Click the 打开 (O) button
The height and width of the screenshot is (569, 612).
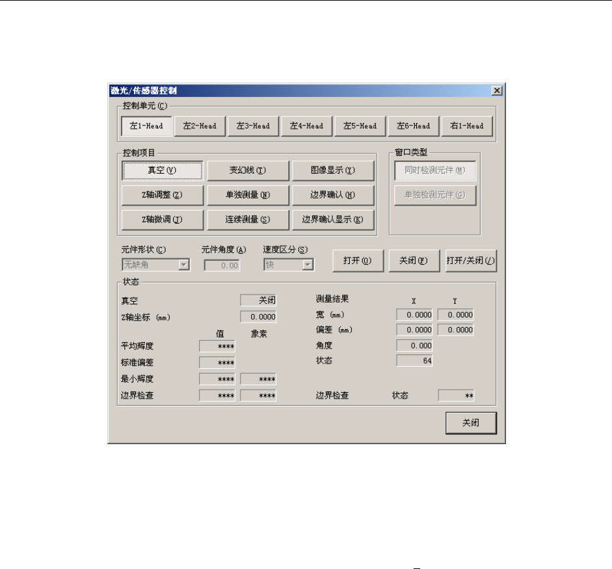coord(358,261)
